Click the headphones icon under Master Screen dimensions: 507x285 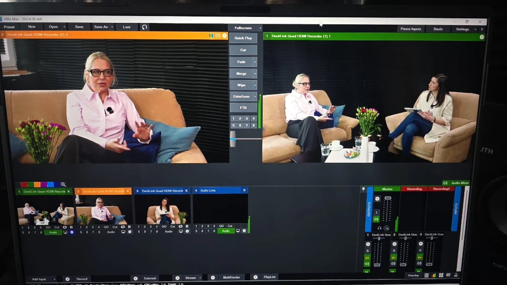click(x=379, y=228)
